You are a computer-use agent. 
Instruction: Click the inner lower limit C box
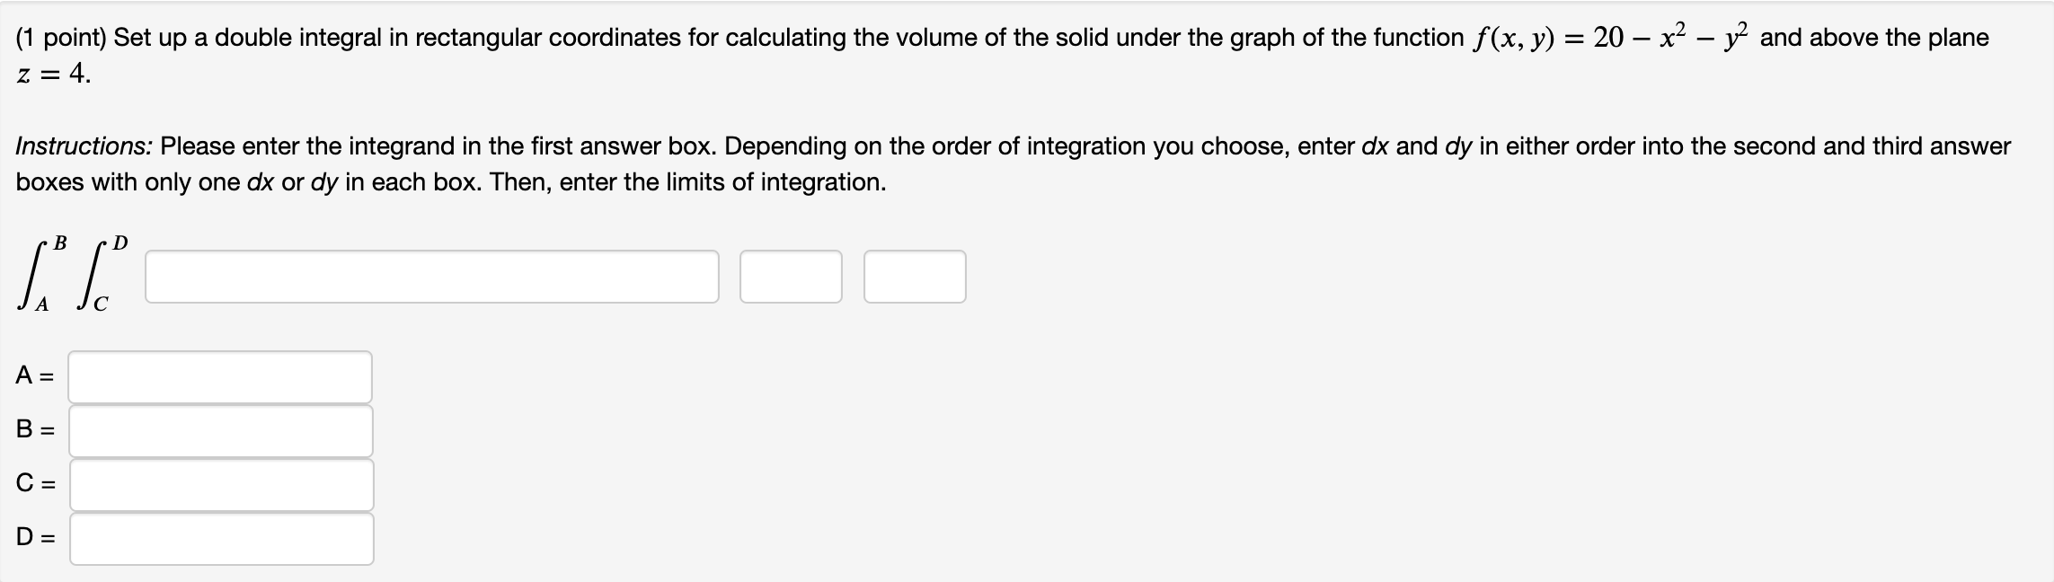point(220,486)
